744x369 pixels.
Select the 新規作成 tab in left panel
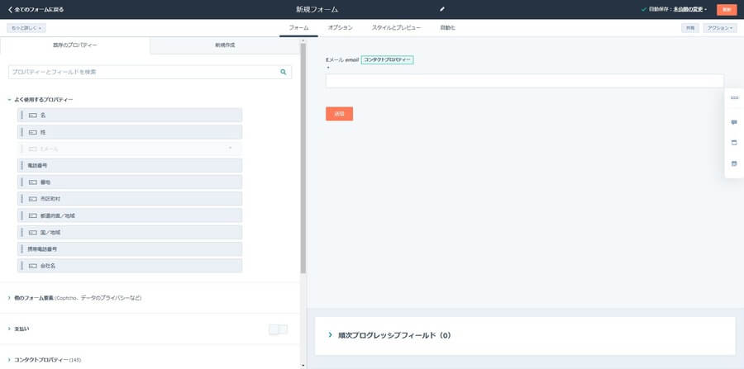coord(225,45)
